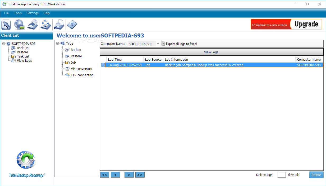Screen dimensions: 326x186
Task: Filter logs by the Backup label
Action: point(76,50)
